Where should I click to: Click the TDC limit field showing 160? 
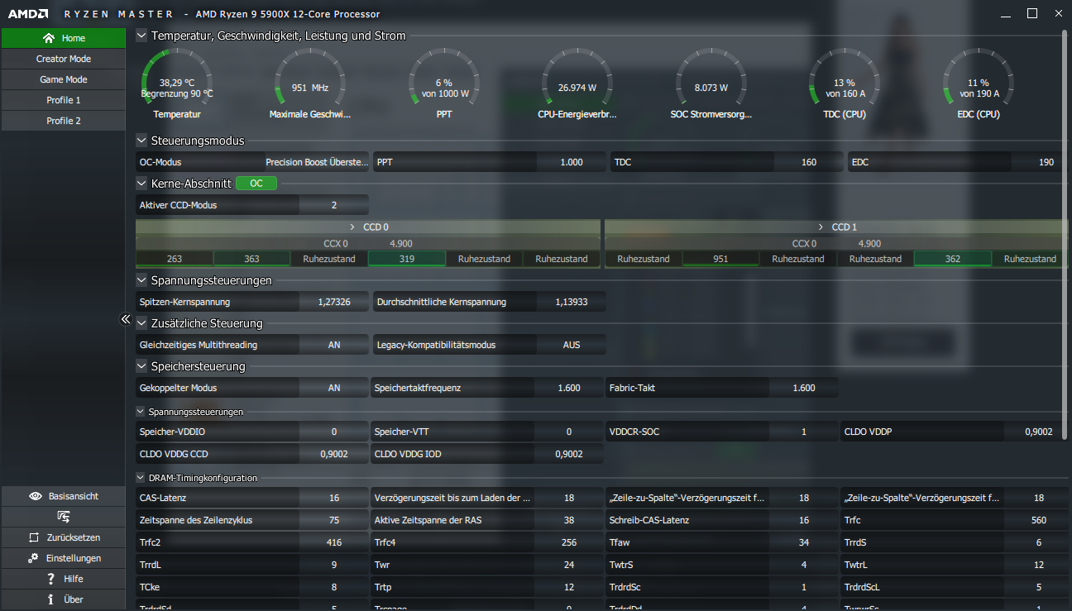click(x=809, y=162)
